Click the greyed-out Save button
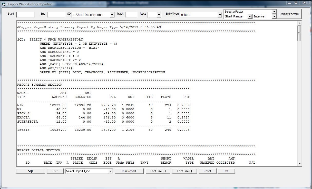Viewport: 312px width, 189px height. coord(55,171)
